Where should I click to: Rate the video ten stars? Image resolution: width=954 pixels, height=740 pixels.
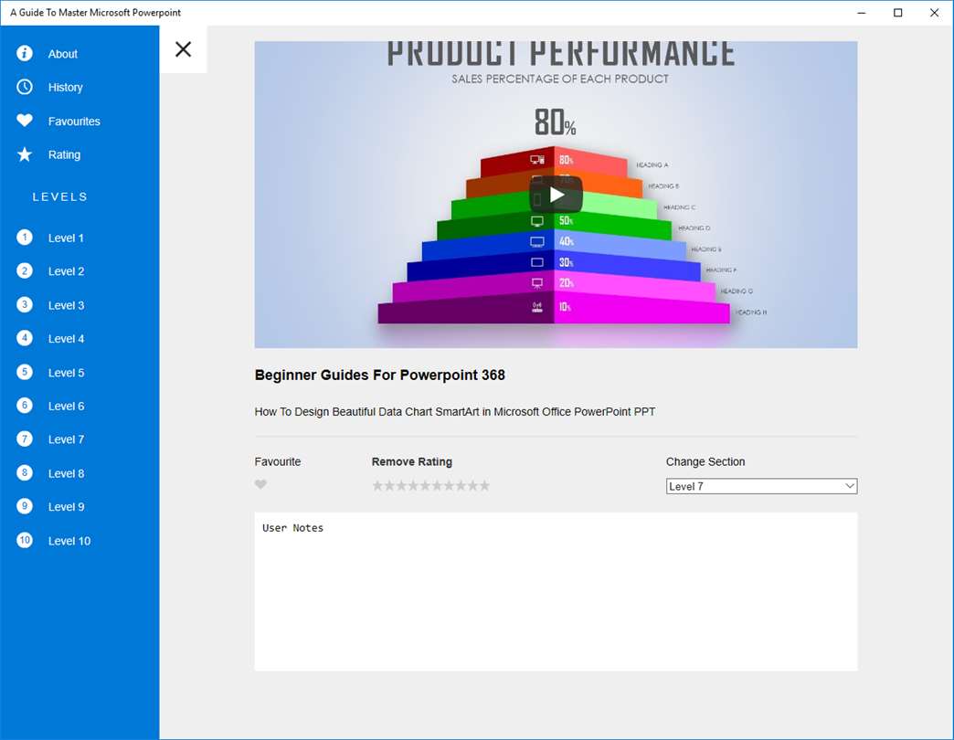484,485
